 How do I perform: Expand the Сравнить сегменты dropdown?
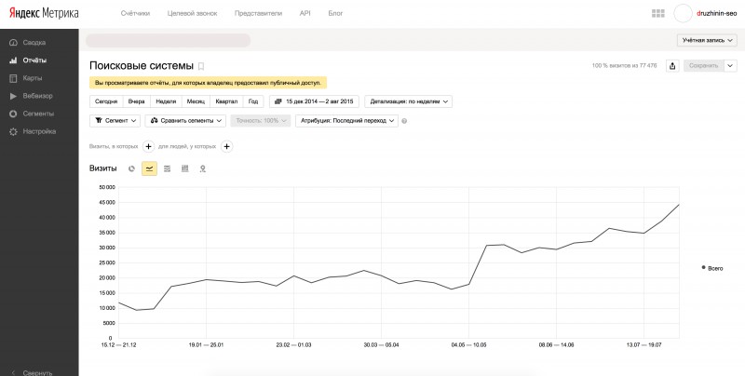click(185, 121)
